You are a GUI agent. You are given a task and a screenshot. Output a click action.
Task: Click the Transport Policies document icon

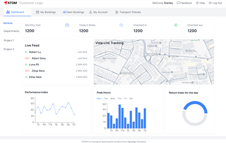pos(116,12)
